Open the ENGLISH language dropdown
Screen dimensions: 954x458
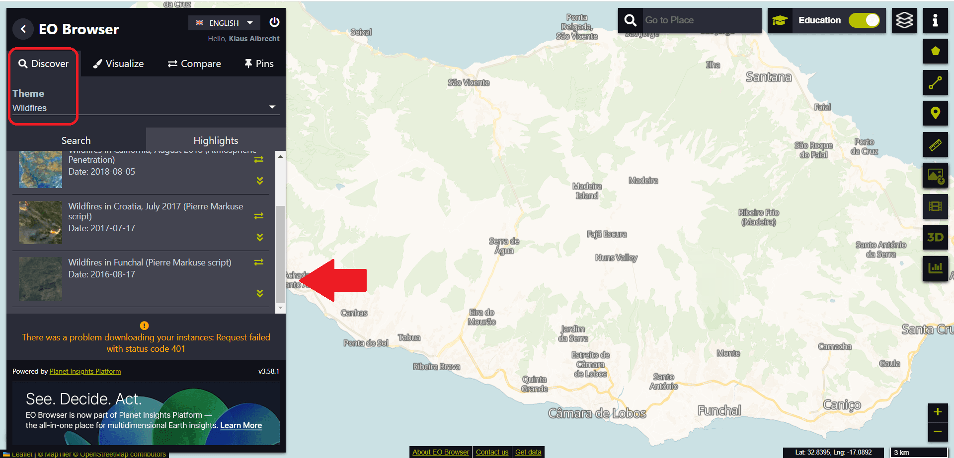pos(224,23)
